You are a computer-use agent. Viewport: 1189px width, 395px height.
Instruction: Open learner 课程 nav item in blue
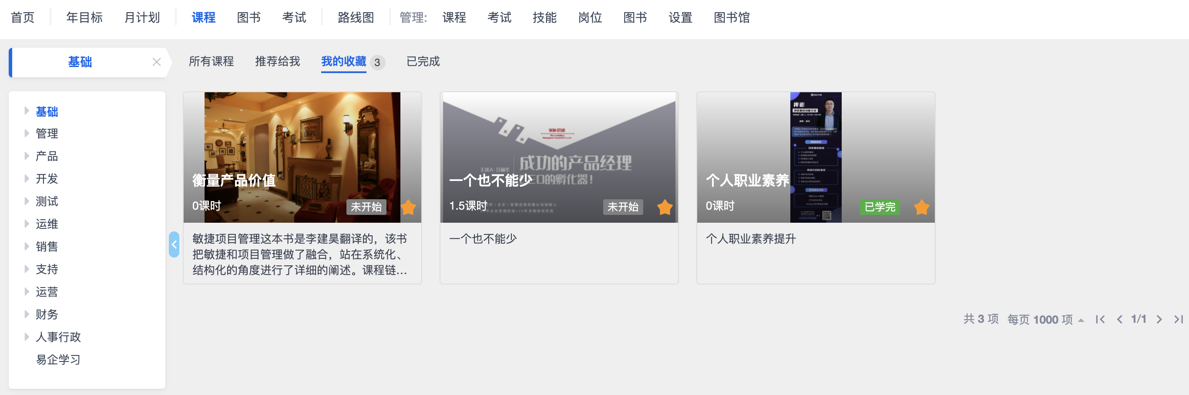(204, 17)
